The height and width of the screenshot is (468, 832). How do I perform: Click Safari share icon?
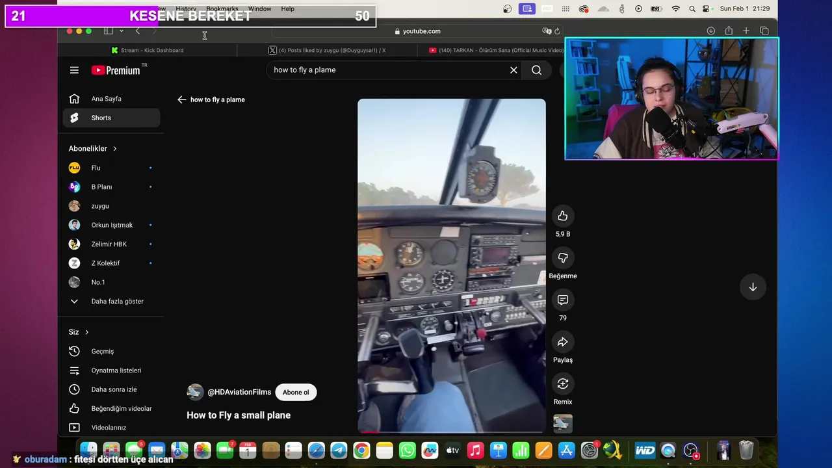[729, 31]
